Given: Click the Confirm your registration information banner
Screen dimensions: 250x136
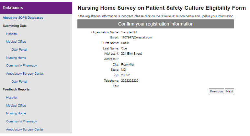Looking at the screenshot, I should pos(155,24).
